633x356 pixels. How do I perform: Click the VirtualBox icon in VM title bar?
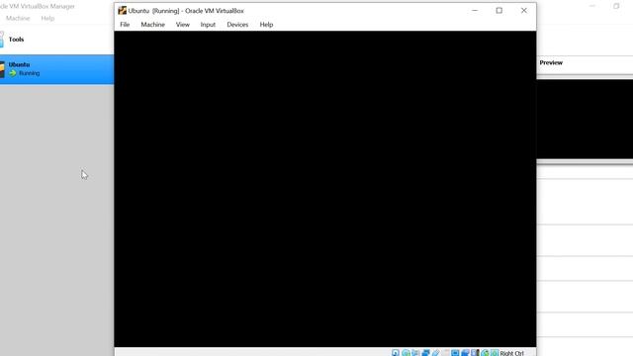(x=122, y=11)
